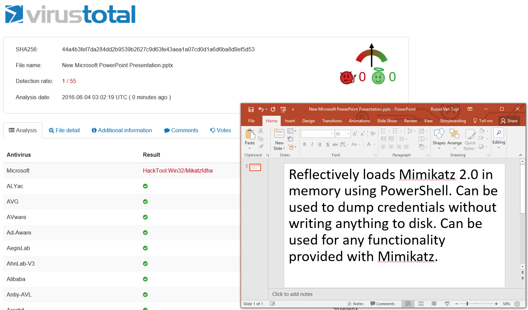Open the File tab in PowerPoint
528x310 pixels.
[x=251, y=121]
